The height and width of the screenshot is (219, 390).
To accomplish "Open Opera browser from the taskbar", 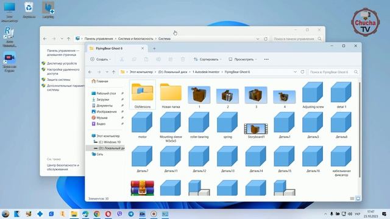I will [108, 214].
